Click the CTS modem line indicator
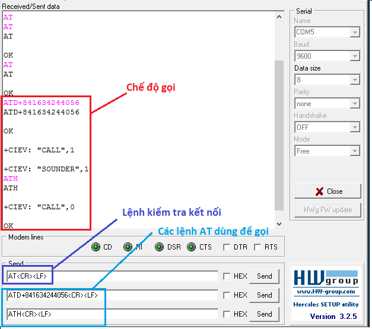372x329 pixels. click(191, 247)
